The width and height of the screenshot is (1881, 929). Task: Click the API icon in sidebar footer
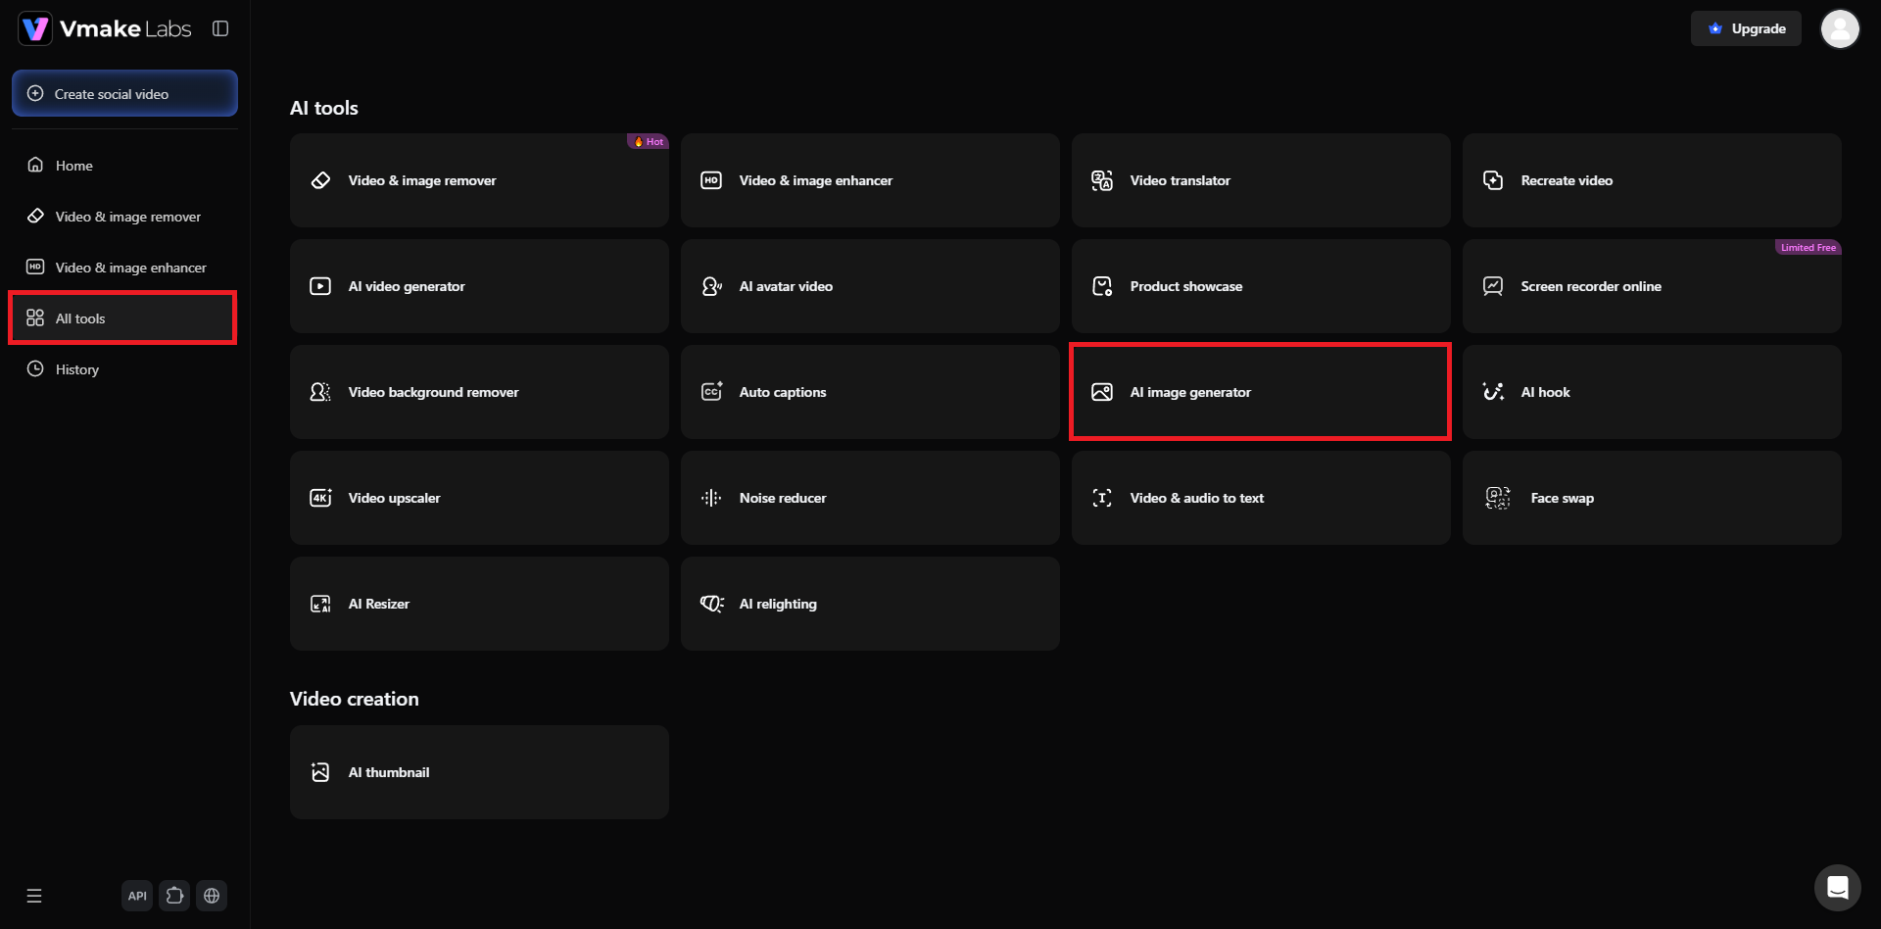click(137, 896)
